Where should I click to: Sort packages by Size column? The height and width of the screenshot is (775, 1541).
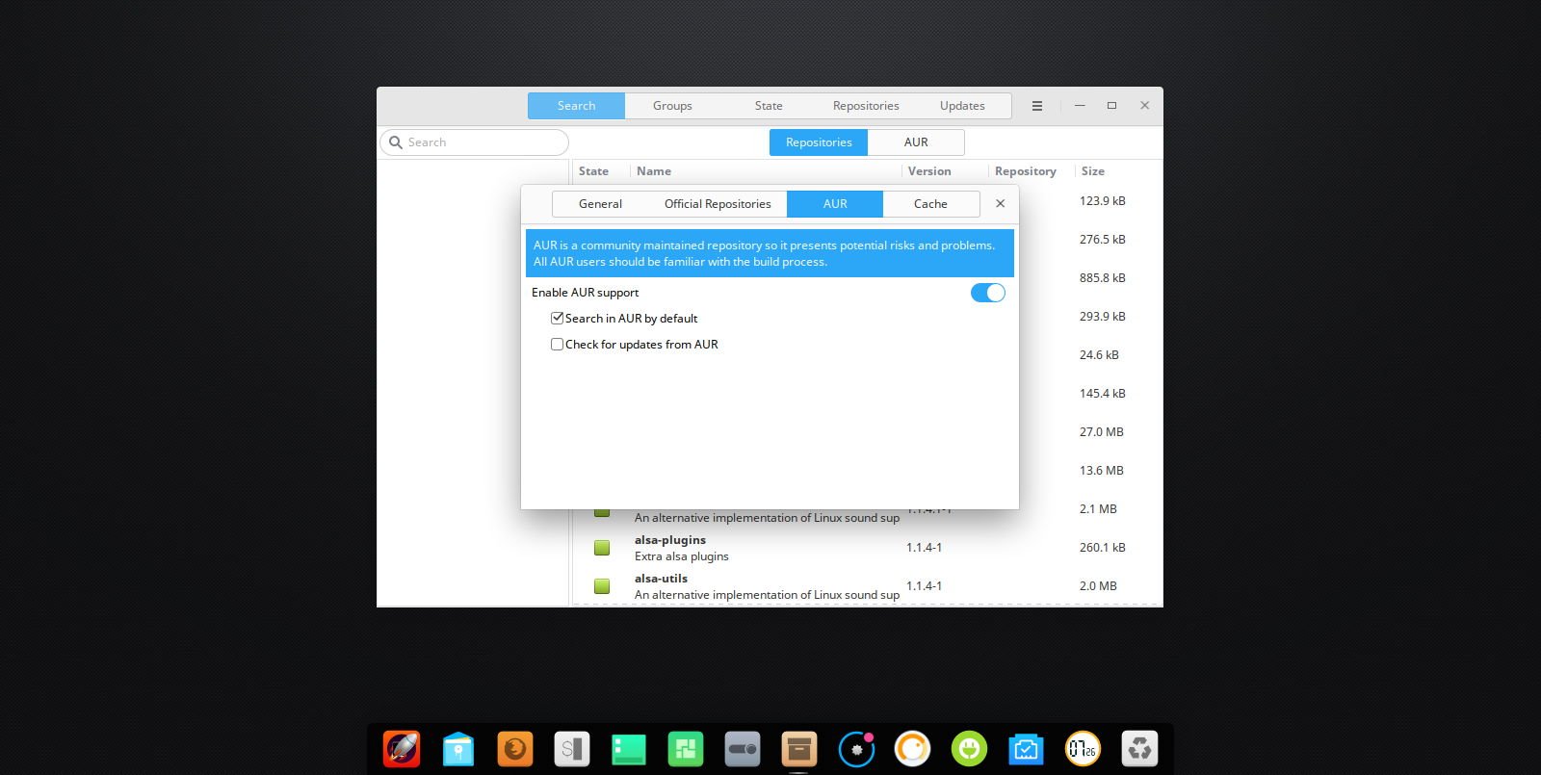1092,171
